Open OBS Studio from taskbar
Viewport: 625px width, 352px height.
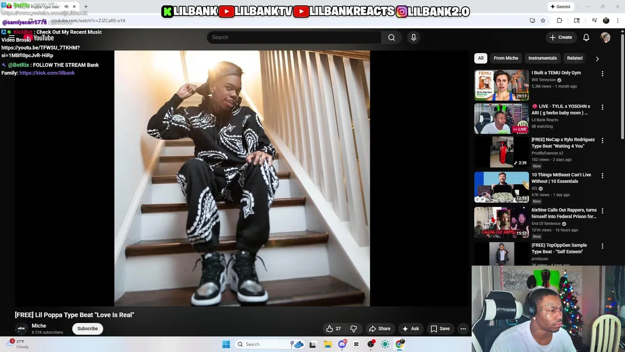(371, 344)
